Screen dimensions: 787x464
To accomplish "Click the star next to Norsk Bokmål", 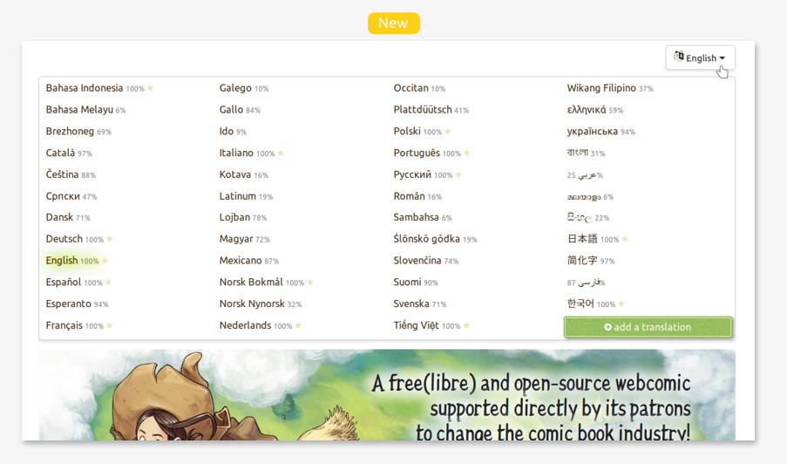I will click(310, 283).
